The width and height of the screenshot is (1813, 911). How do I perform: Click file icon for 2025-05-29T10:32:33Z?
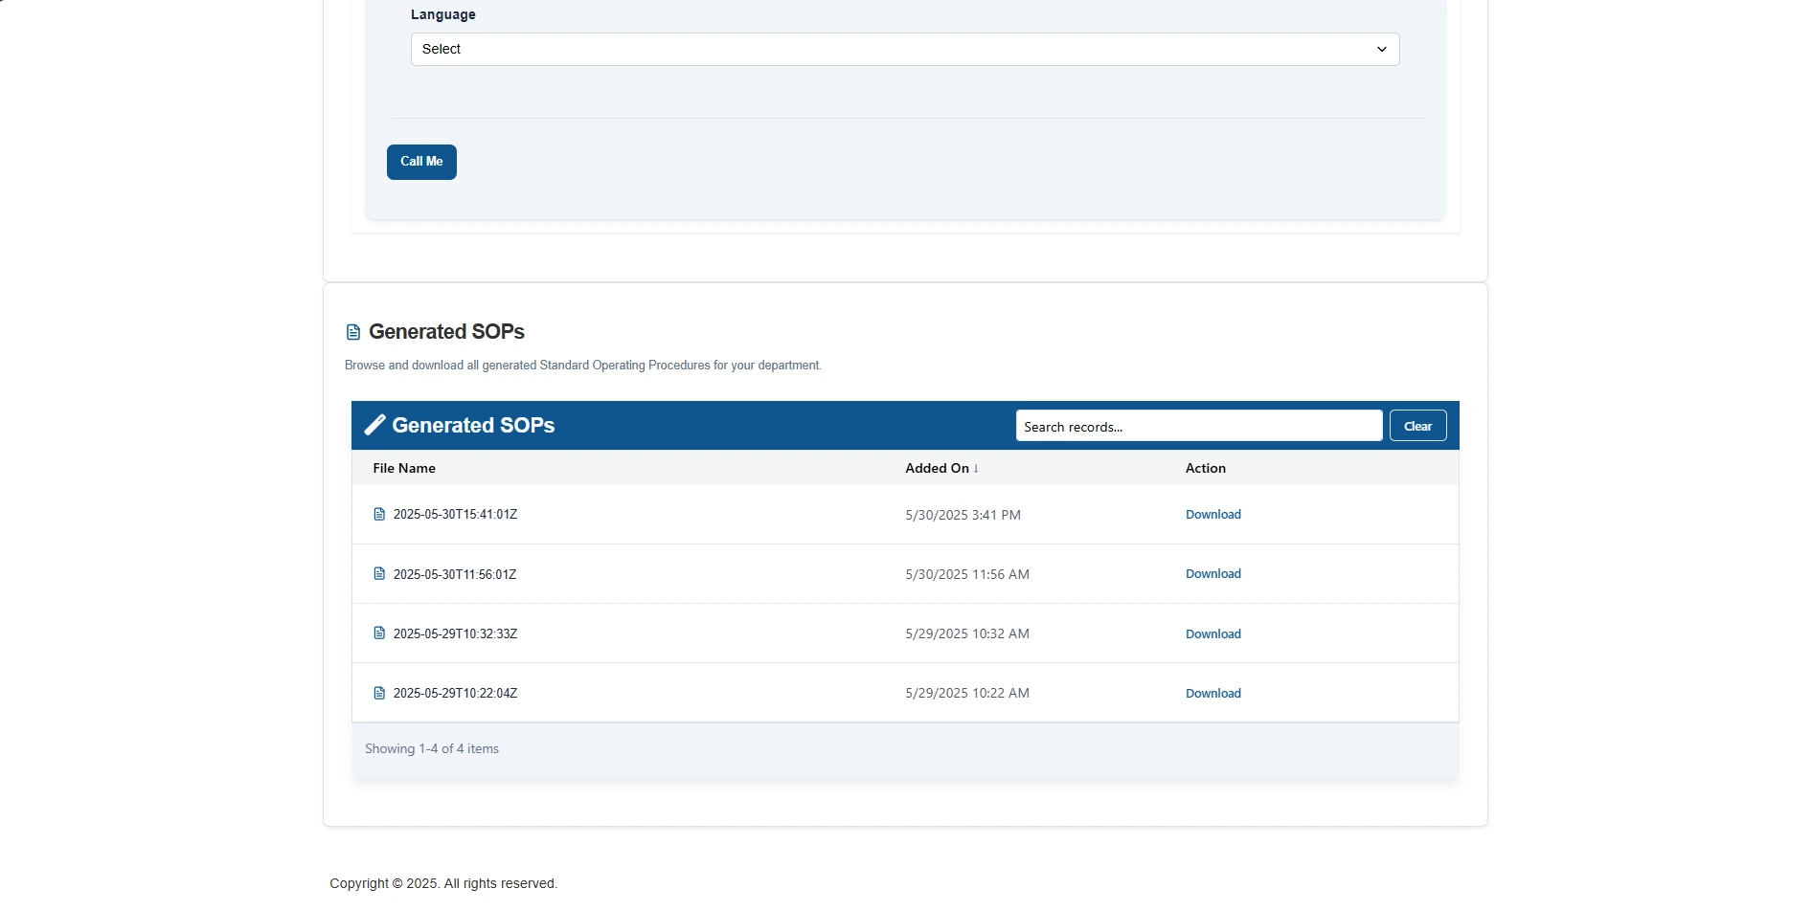click(379, 633)
